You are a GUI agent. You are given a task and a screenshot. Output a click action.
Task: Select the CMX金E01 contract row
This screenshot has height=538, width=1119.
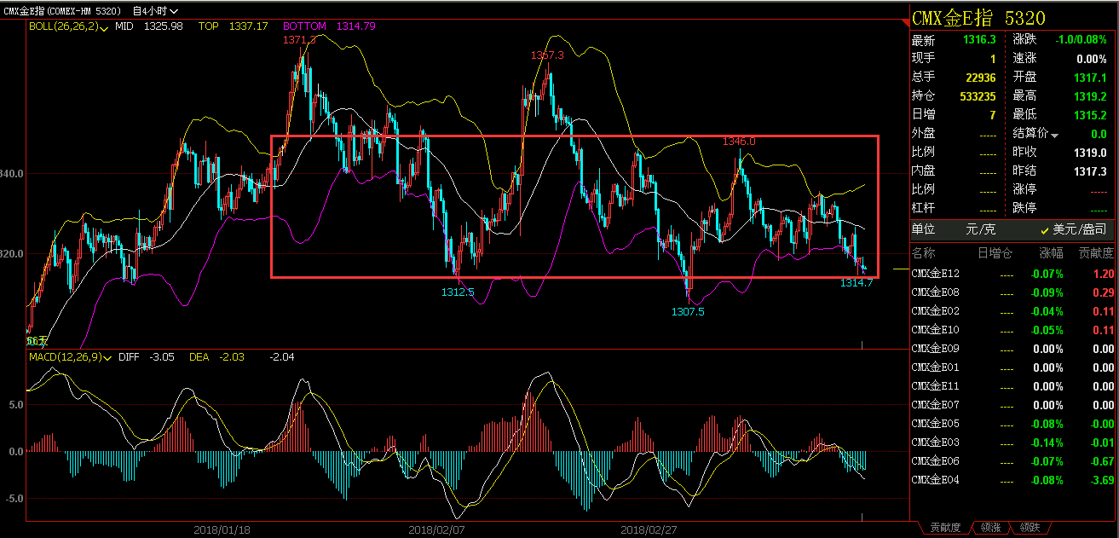1013,367
